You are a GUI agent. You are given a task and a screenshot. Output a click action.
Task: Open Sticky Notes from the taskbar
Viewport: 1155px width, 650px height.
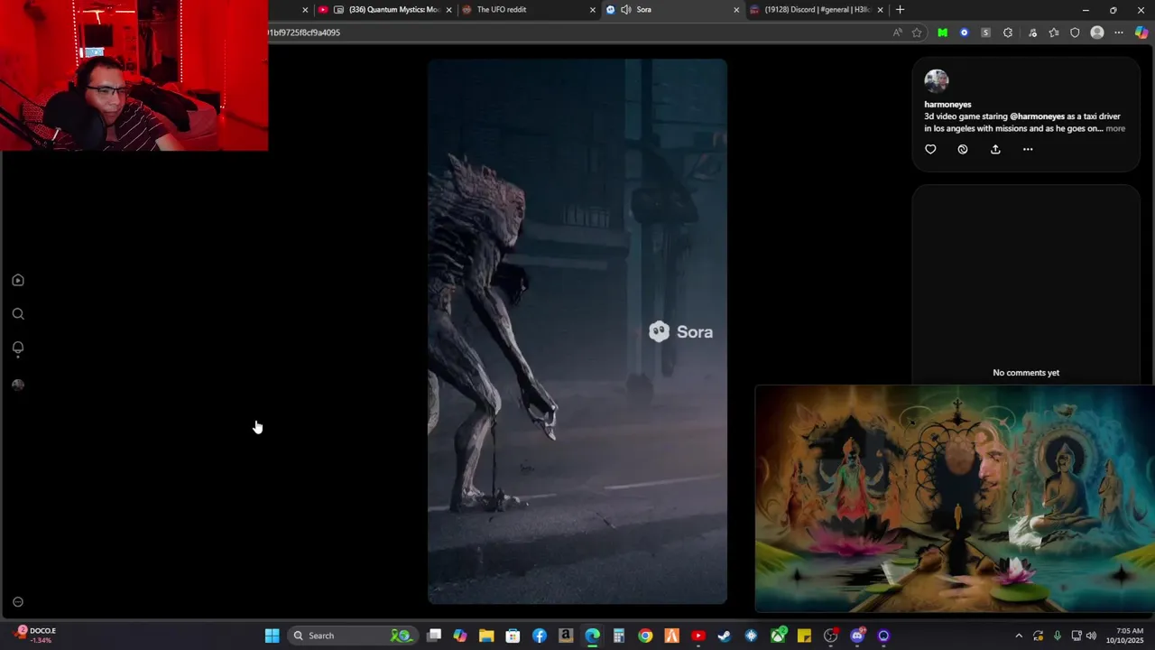click(804, 636)
